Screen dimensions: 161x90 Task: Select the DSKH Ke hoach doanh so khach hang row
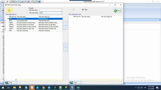point(35,23)
